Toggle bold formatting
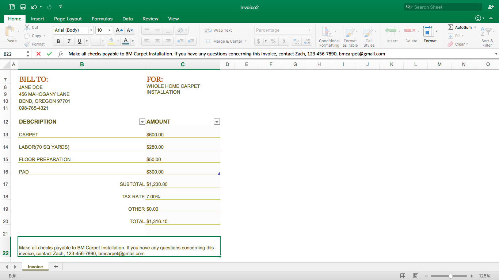The height and width of the screenshot is (280, 499). [58, 41]
